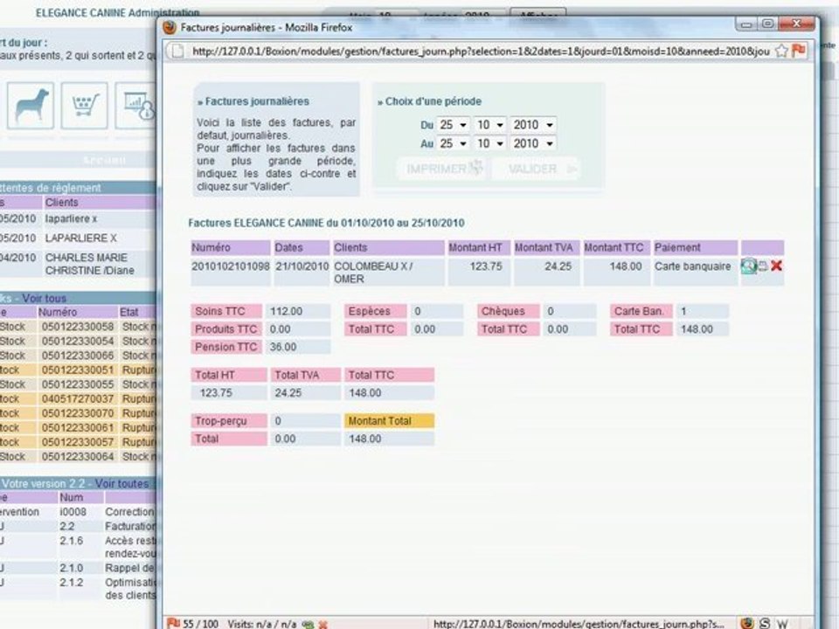Click the 112.00 value next to Soins TTC
Screen dimensions: 839x629
pos(297,311)
